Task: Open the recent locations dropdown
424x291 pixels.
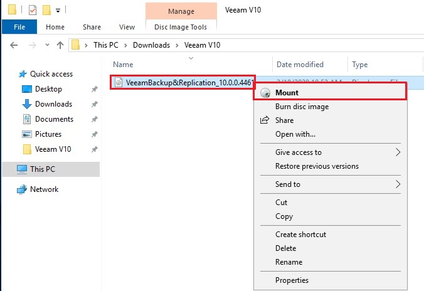Action: click(47, 45)
